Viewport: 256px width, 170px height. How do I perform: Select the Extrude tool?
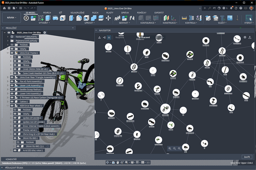[x=48, y=18]
